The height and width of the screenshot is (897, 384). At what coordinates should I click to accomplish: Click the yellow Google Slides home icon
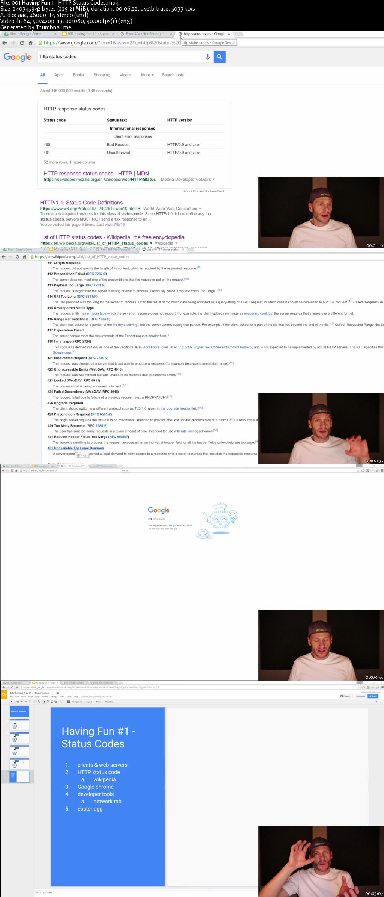coord(4,695)
